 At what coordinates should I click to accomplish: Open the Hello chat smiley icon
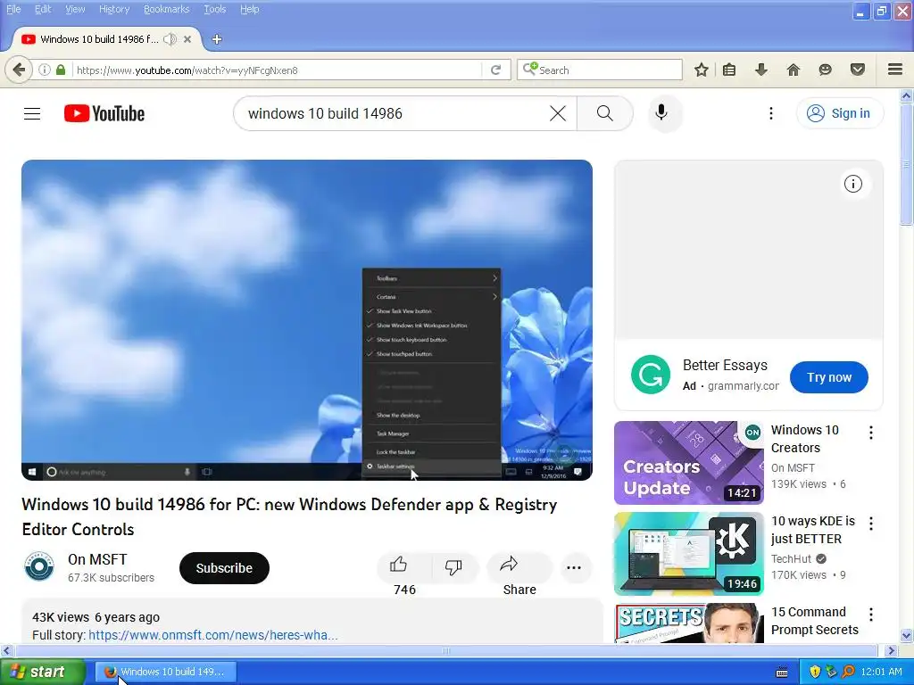click(825, 70)
